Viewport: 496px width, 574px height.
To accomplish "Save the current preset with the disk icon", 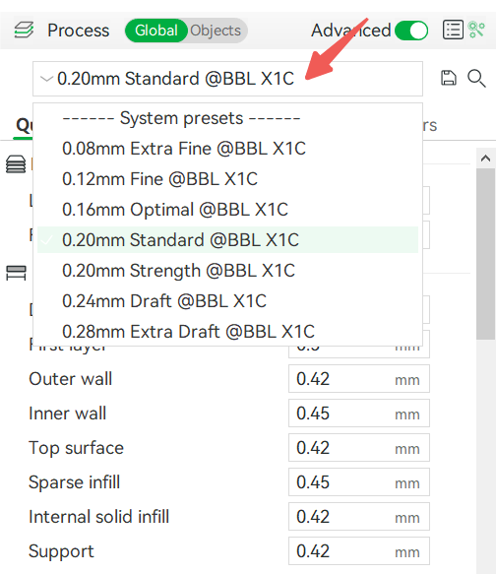I will pos(449,78).
